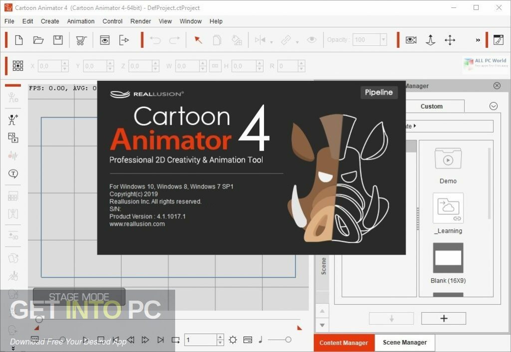Click the Undo arrow
Viewport: 511px width, 352px height.
pyautogui.click(x=155, y=40)
